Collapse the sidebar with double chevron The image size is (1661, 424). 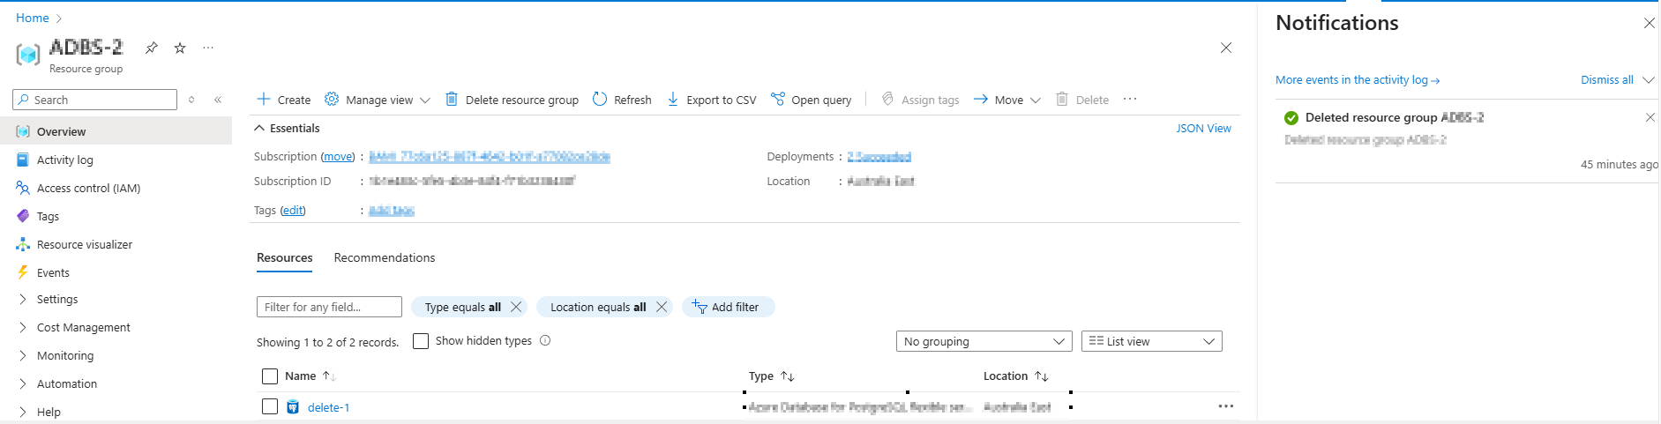click(x=218, y=100)
